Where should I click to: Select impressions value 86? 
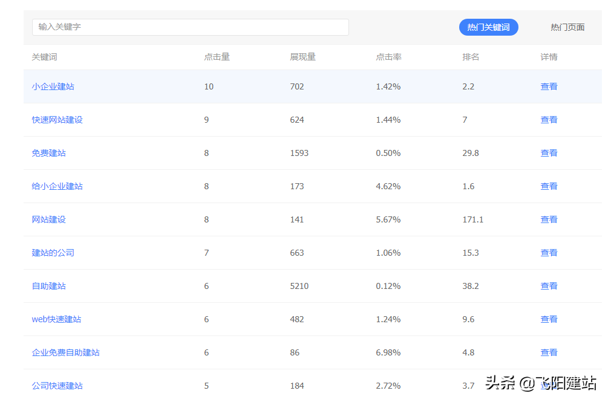[x=295, y=352]
